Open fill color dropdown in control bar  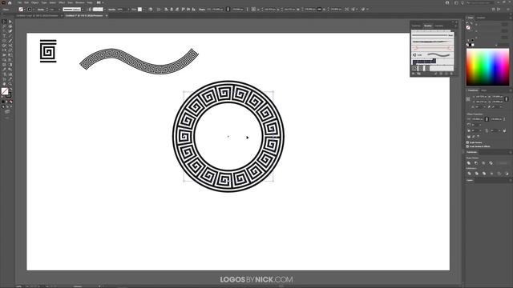[x=25, y=10]
